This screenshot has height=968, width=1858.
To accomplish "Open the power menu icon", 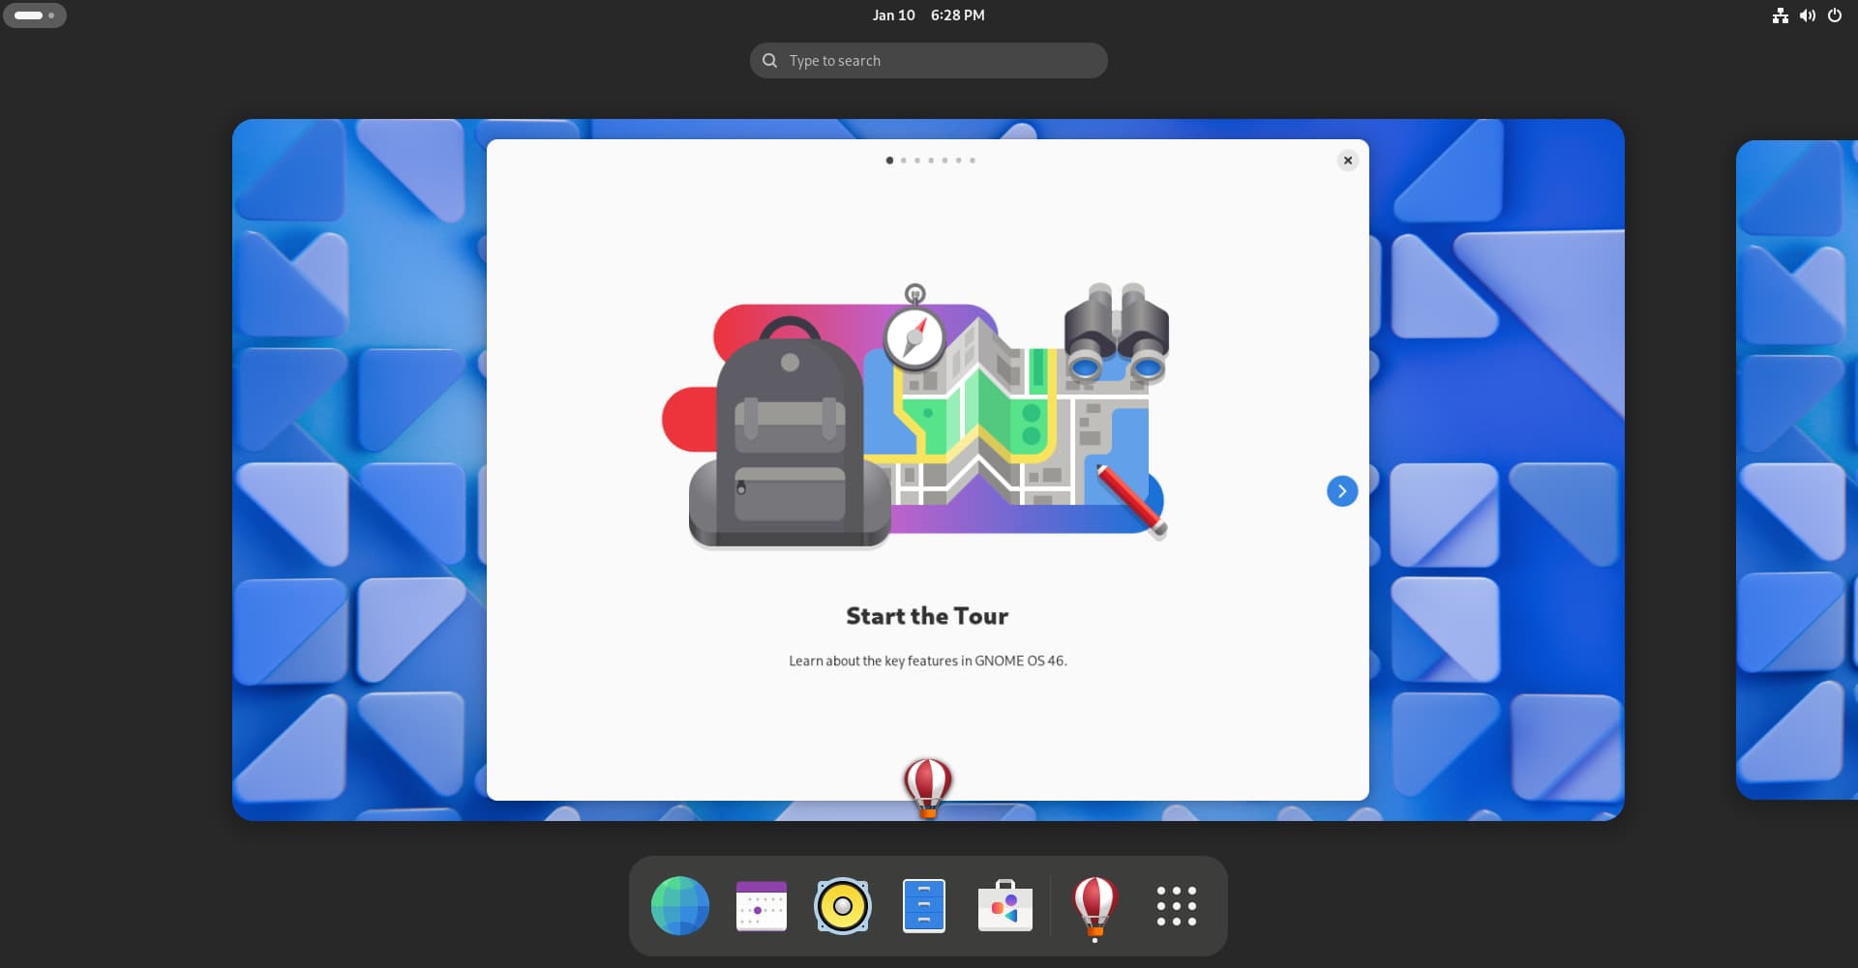I will coord(1835,15).
